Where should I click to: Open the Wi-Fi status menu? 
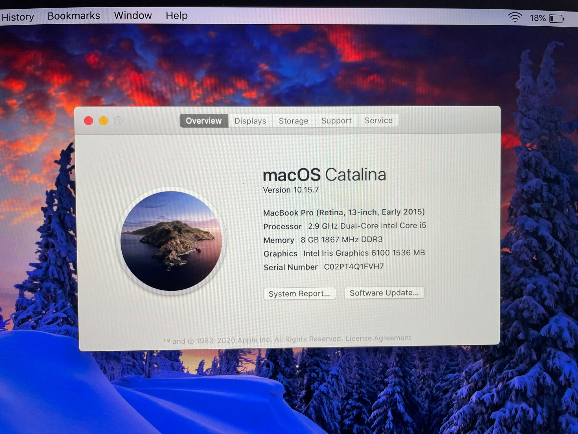(516, 18)
